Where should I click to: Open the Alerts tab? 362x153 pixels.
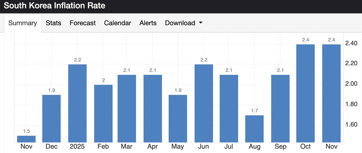tap(148, 23)
